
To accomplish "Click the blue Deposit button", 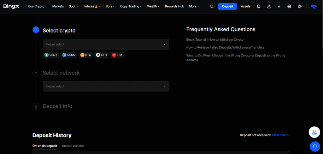I will (227, 6).
